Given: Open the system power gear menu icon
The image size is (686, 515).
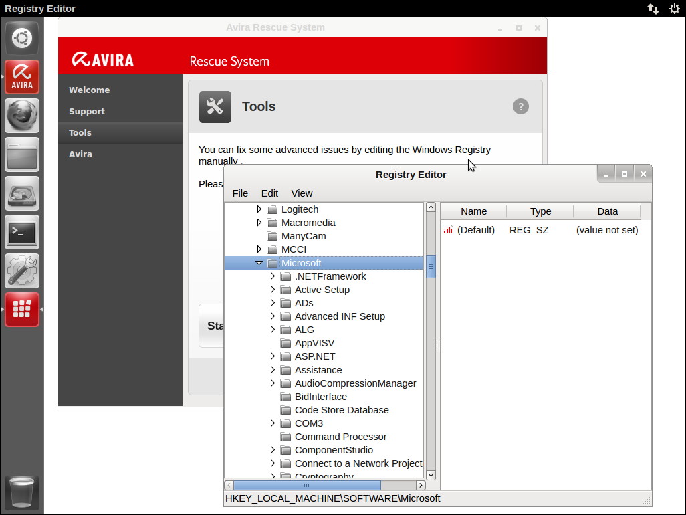Looking at the screenshot, I should tap(674, 8).
